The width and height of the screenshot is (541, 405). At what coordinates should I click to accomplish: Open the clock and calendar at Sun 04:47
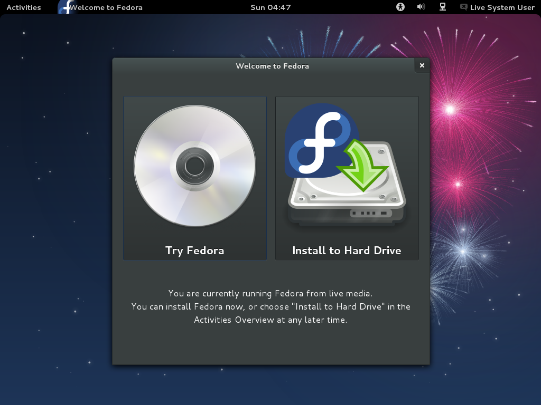[270, 7]
